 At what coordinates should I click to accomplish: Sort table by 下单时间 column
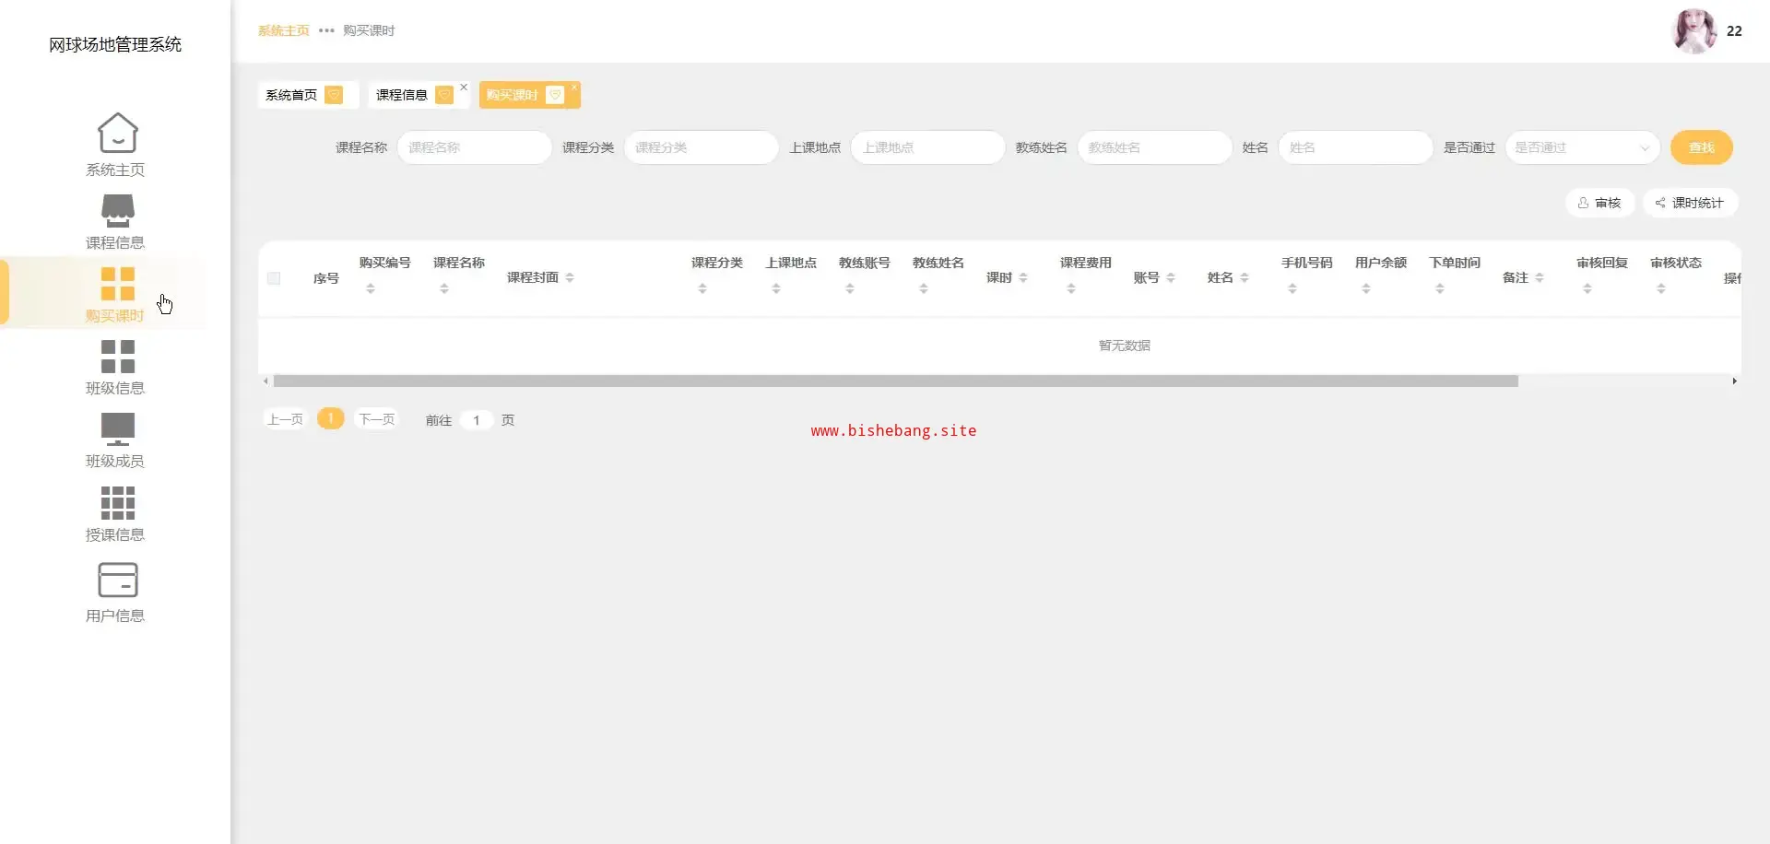click(1440, 288)
